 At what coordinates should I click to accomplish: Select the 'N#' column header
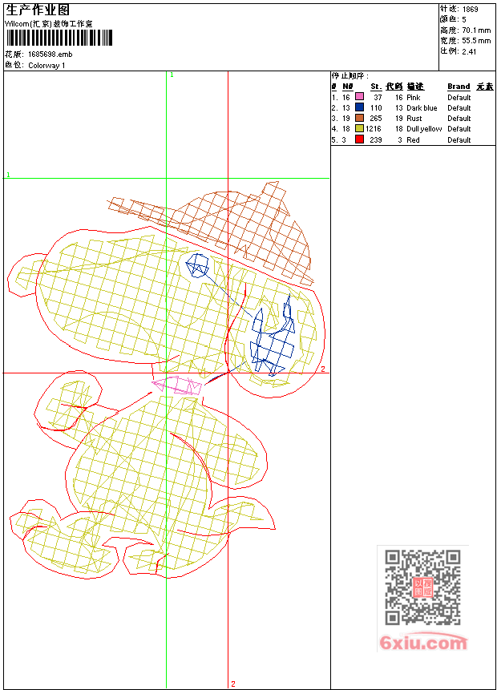click(348, 87)
